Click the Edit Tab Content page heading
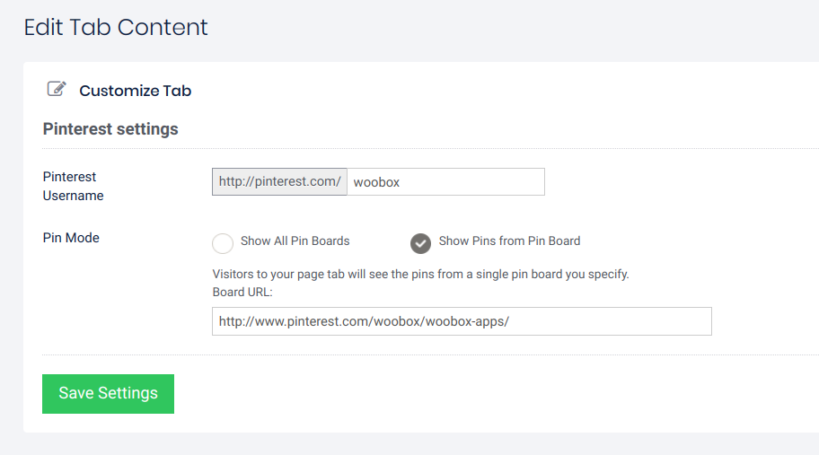819x455 pixels. point(116,27)
